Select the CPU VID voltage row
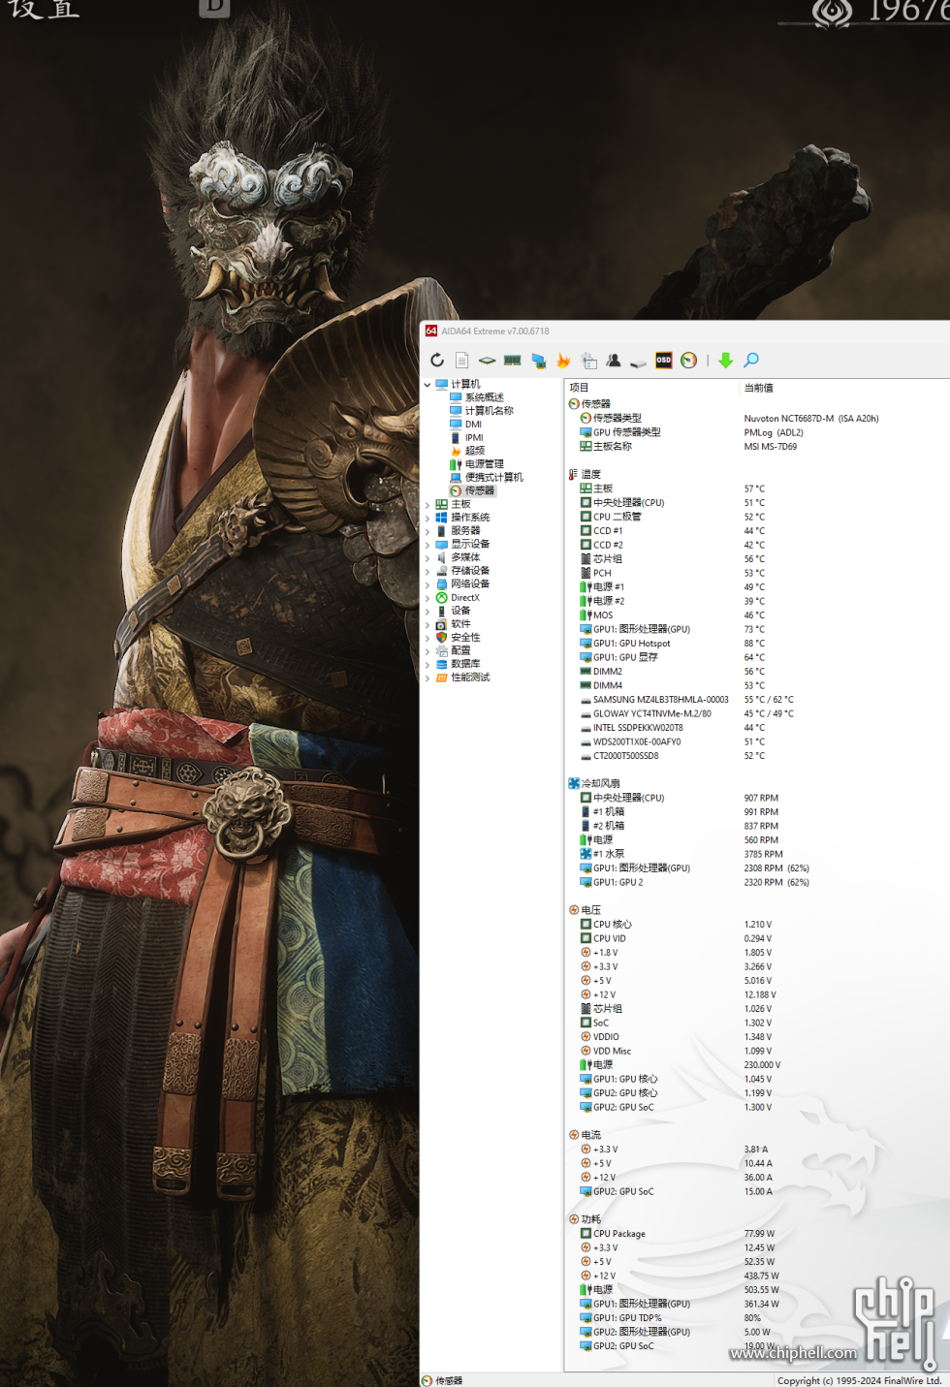 tap(610, 939)
